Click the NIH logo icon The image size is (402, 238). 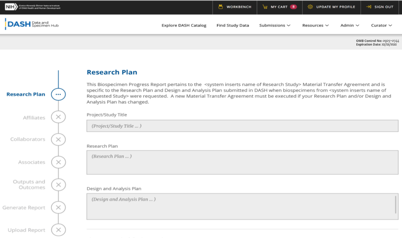[11, 7]
